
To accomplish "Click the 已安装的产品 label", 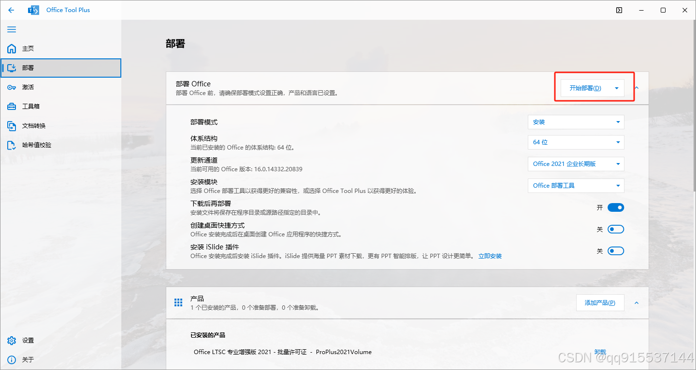I will pos(208,335).
